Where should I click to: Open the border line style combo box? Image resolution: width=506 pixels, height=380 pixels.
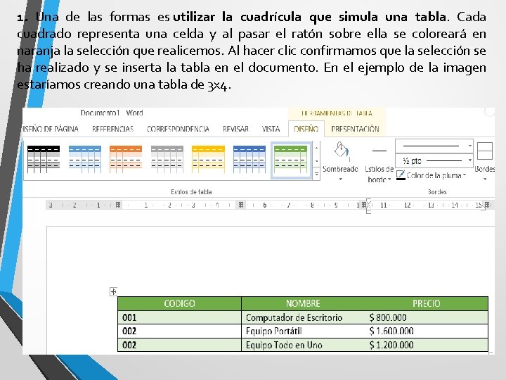point(434,146)
